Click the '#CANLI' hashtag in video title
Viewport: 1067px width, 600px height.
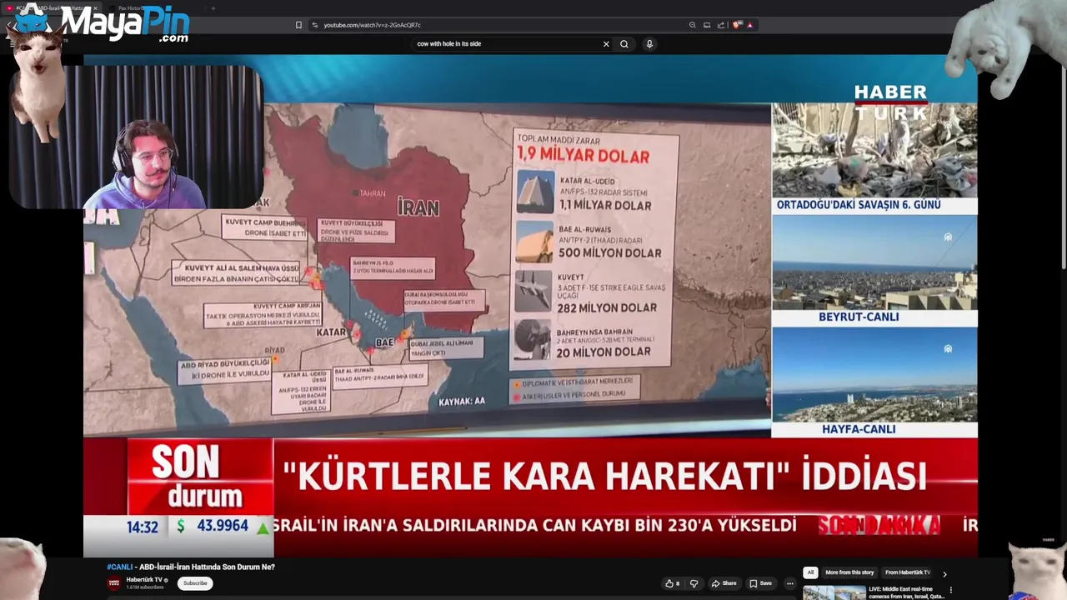click(119, 567)
